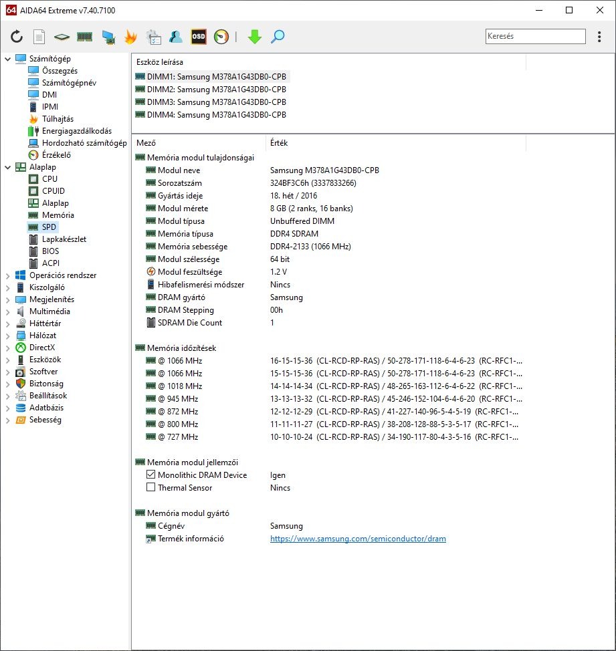
Task: Expand the DirectX node
Action: tap(7, 348)
